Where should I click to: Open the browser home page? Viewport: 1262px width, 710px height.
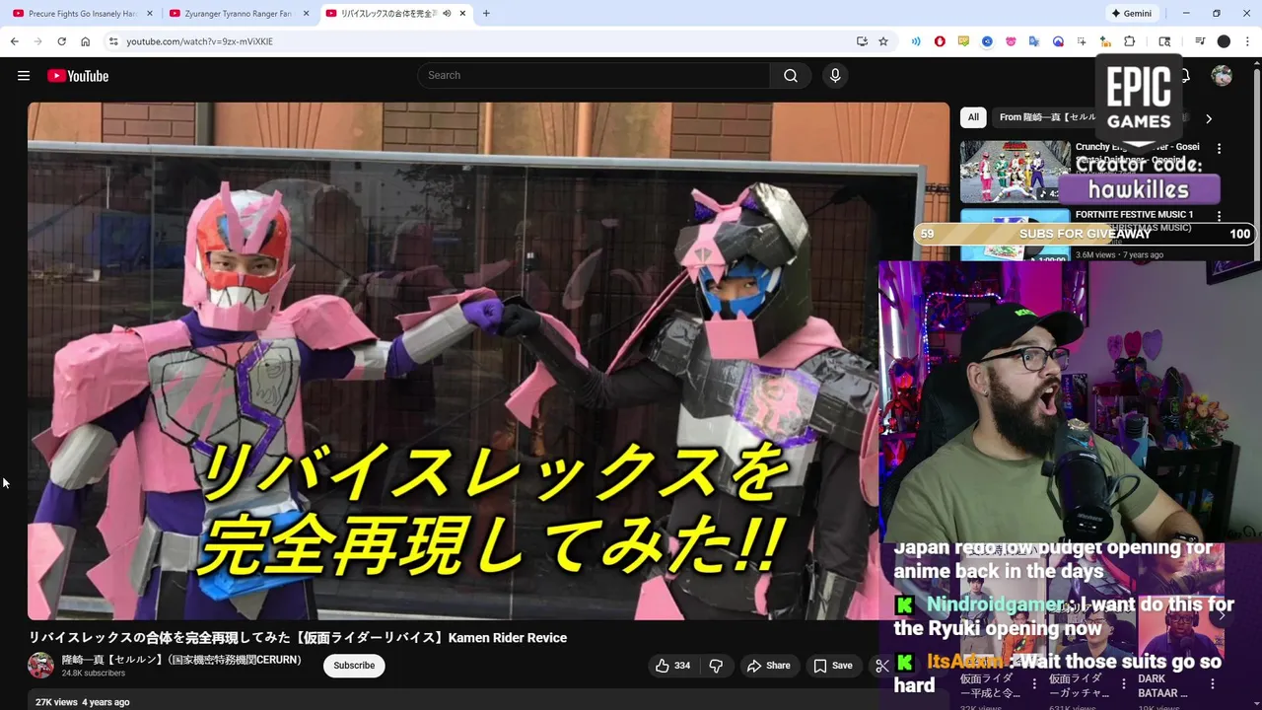tap(86, 41)
